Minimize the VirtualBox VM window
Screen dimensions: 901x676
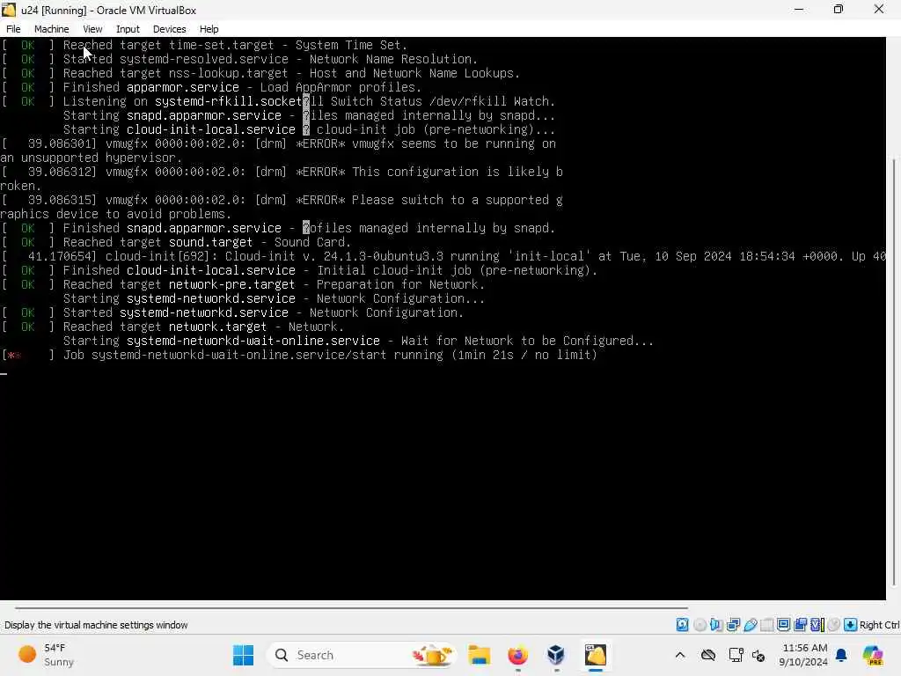pyautogui.click(x=799, y=10)
